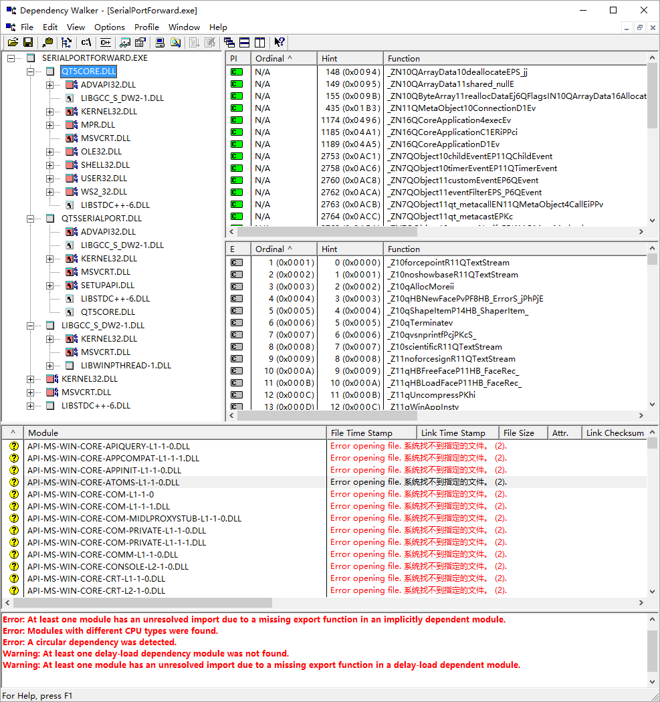Collapse the QT5SERIALPORT.DLL tree node
The height and width of the screenshot is (702, 660).
pos(31,219)
